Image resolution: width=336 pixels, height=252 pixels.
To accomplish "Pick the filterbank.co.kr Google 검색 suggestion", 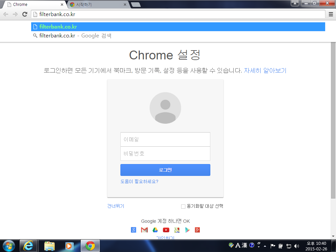I will click(x=178, y=35).
